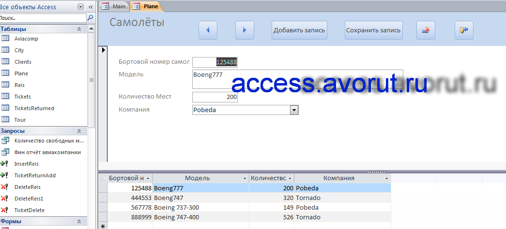Click the close form door icon button
Screen dimensions: 506x229
(x=464, y=30)
